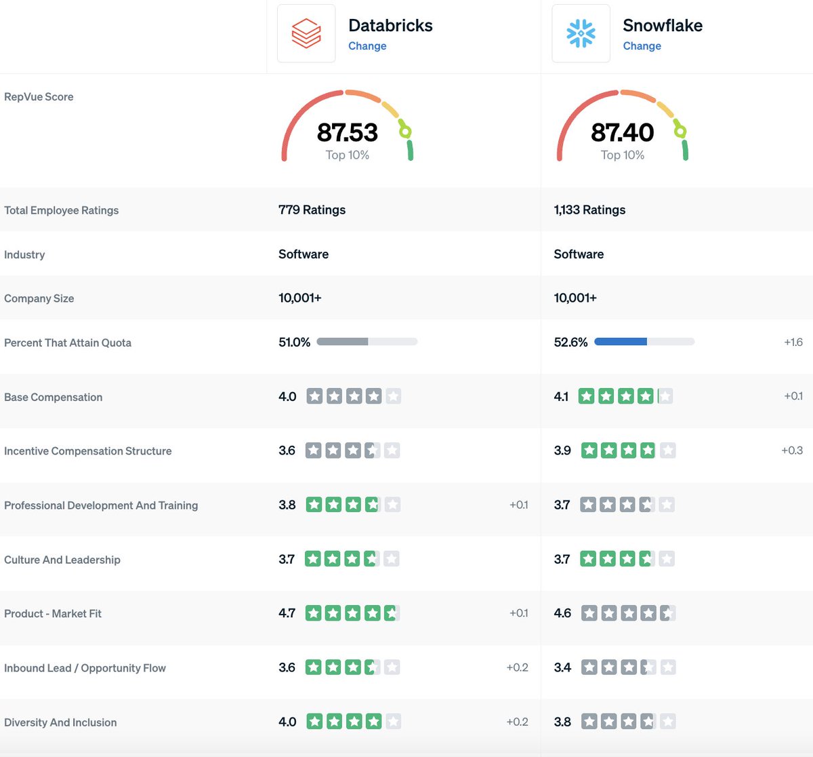Click Databricks Inbound Lead stars rating
813x757 pixels.
click(x=352, y=667)
